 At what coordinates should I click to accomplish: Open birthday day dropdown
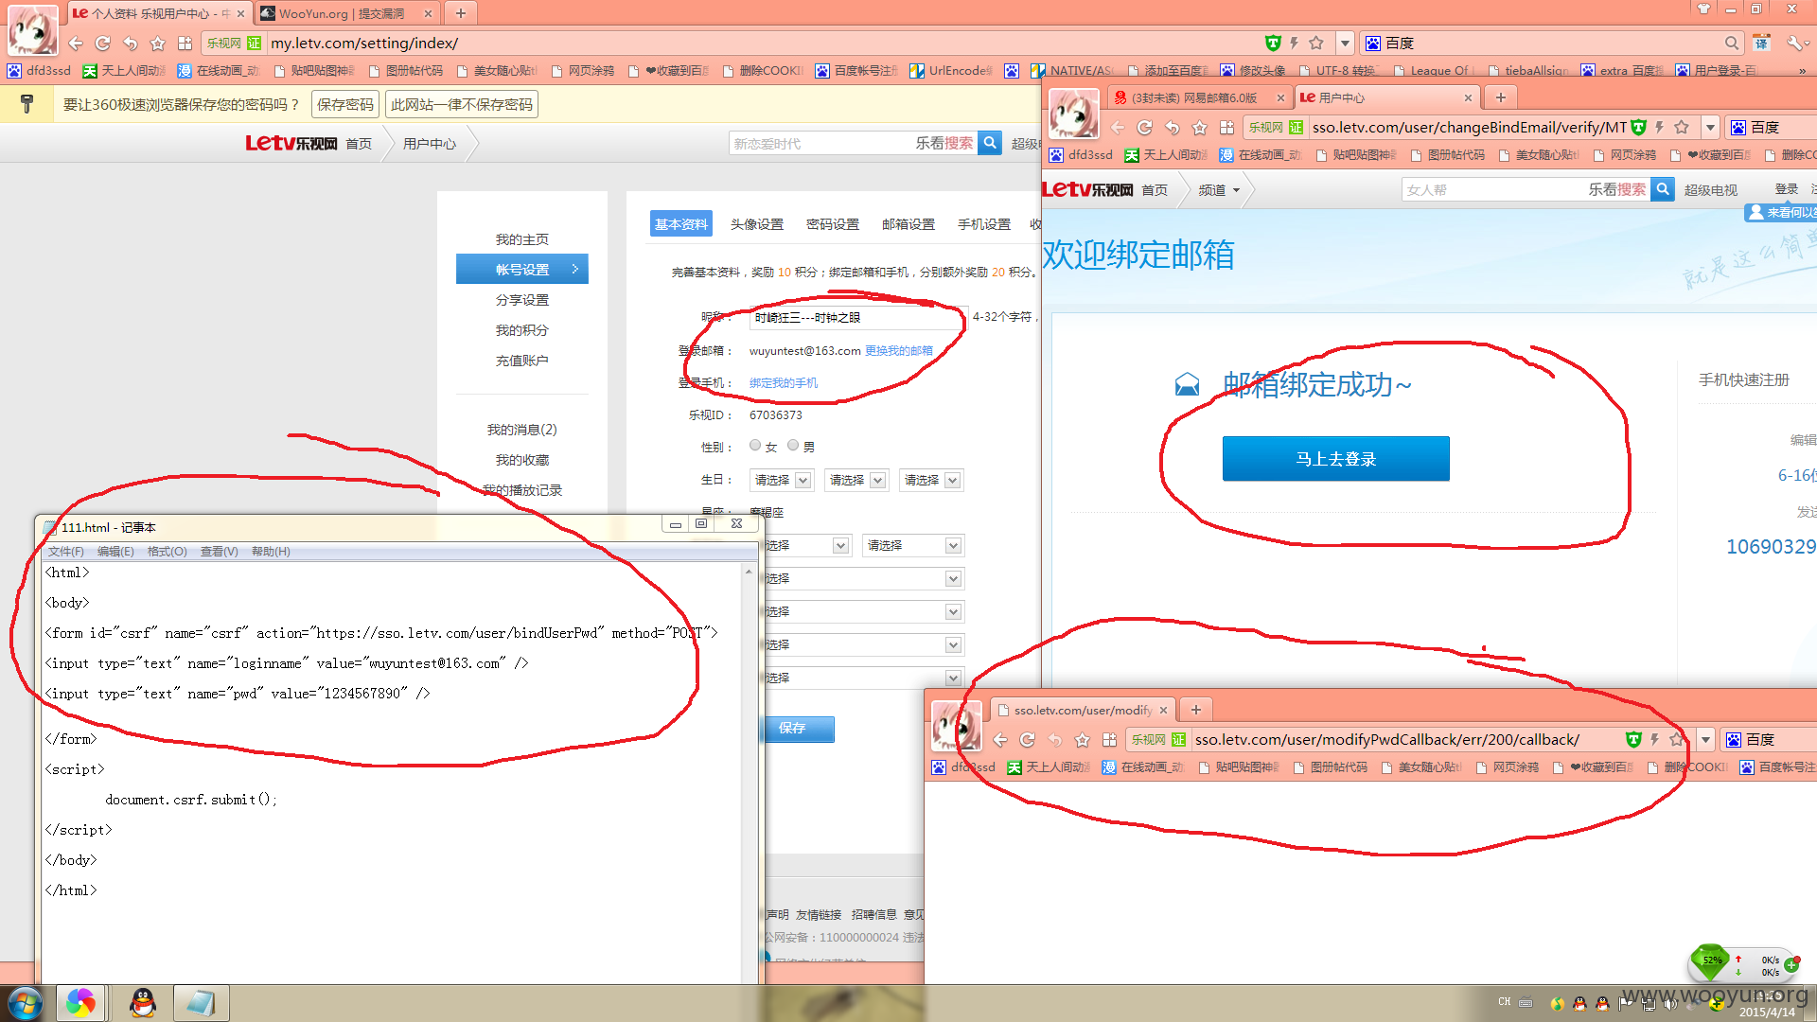pos(931,480)
